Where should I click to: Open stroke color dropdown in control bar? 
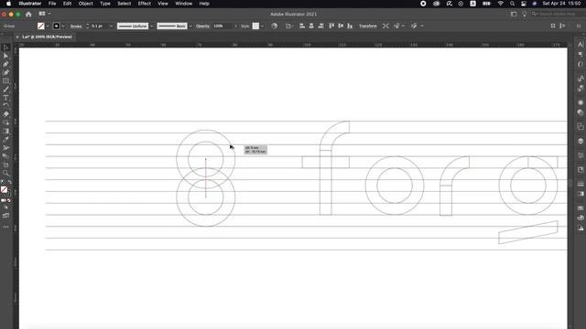coord(63,27)
